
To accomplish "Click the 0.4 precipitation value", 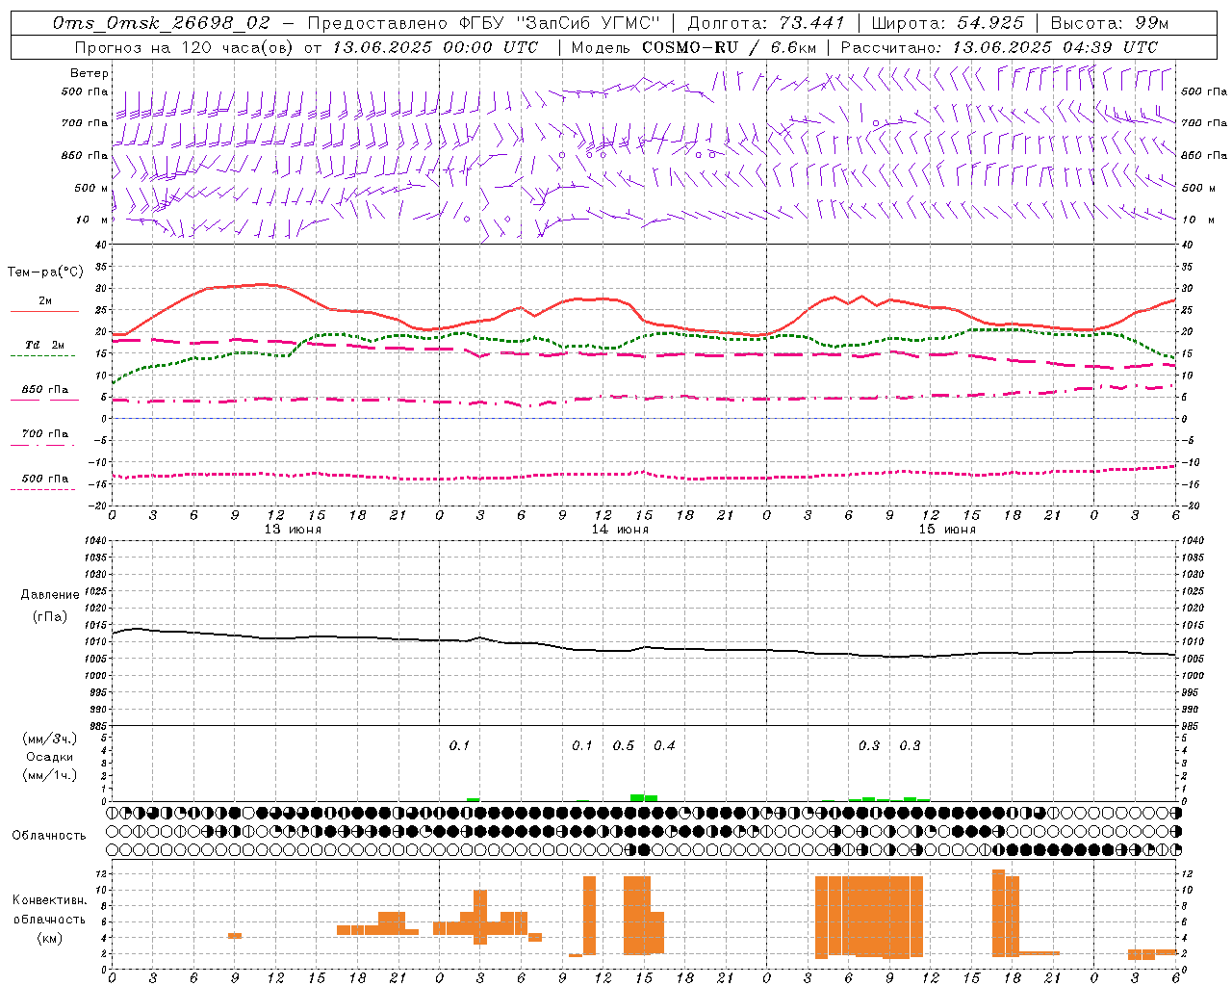I will pos(664,745).
